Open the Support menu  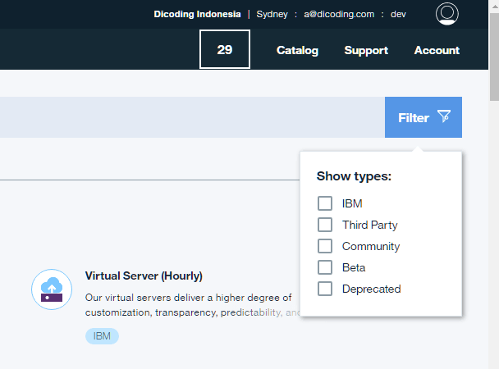tap(366, 50)
